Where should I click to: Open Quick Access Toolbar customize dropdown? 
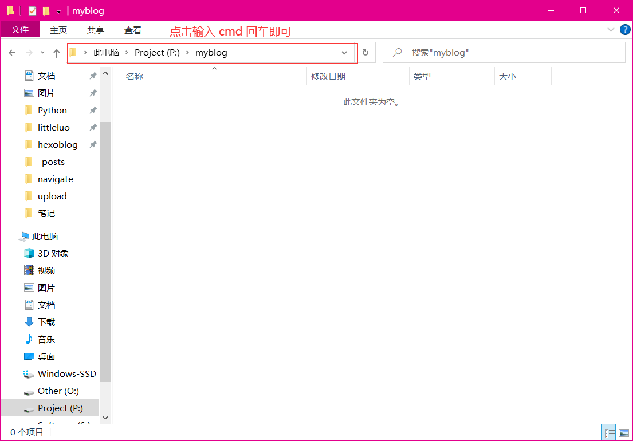pyautogui.click(x=58, y=11)
